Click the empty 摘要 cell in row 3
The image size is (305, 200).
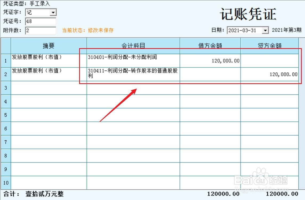(x=49, y=88)
